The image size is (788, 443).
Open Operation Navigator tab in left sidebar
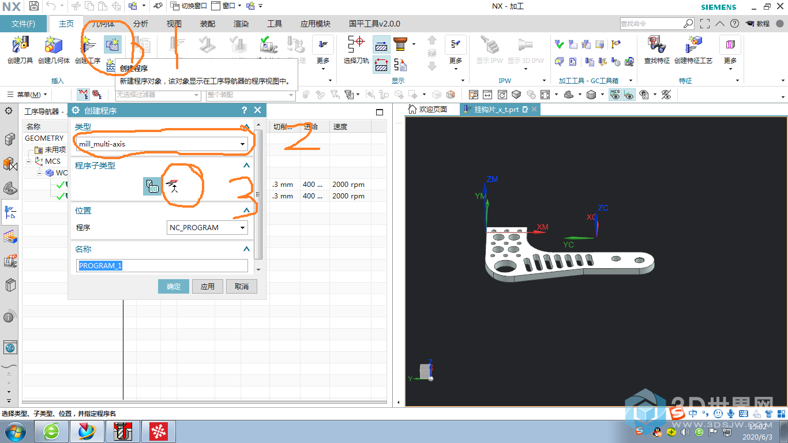[x=9, y=212]
